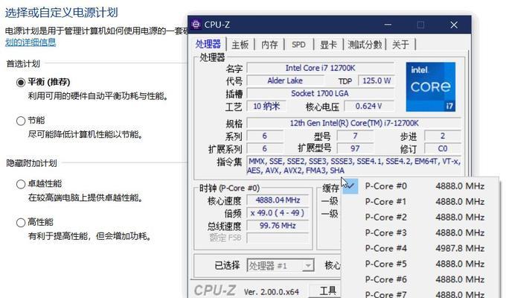
Task: Choose P-Core #1 in the core list
Action: (420, 202)
